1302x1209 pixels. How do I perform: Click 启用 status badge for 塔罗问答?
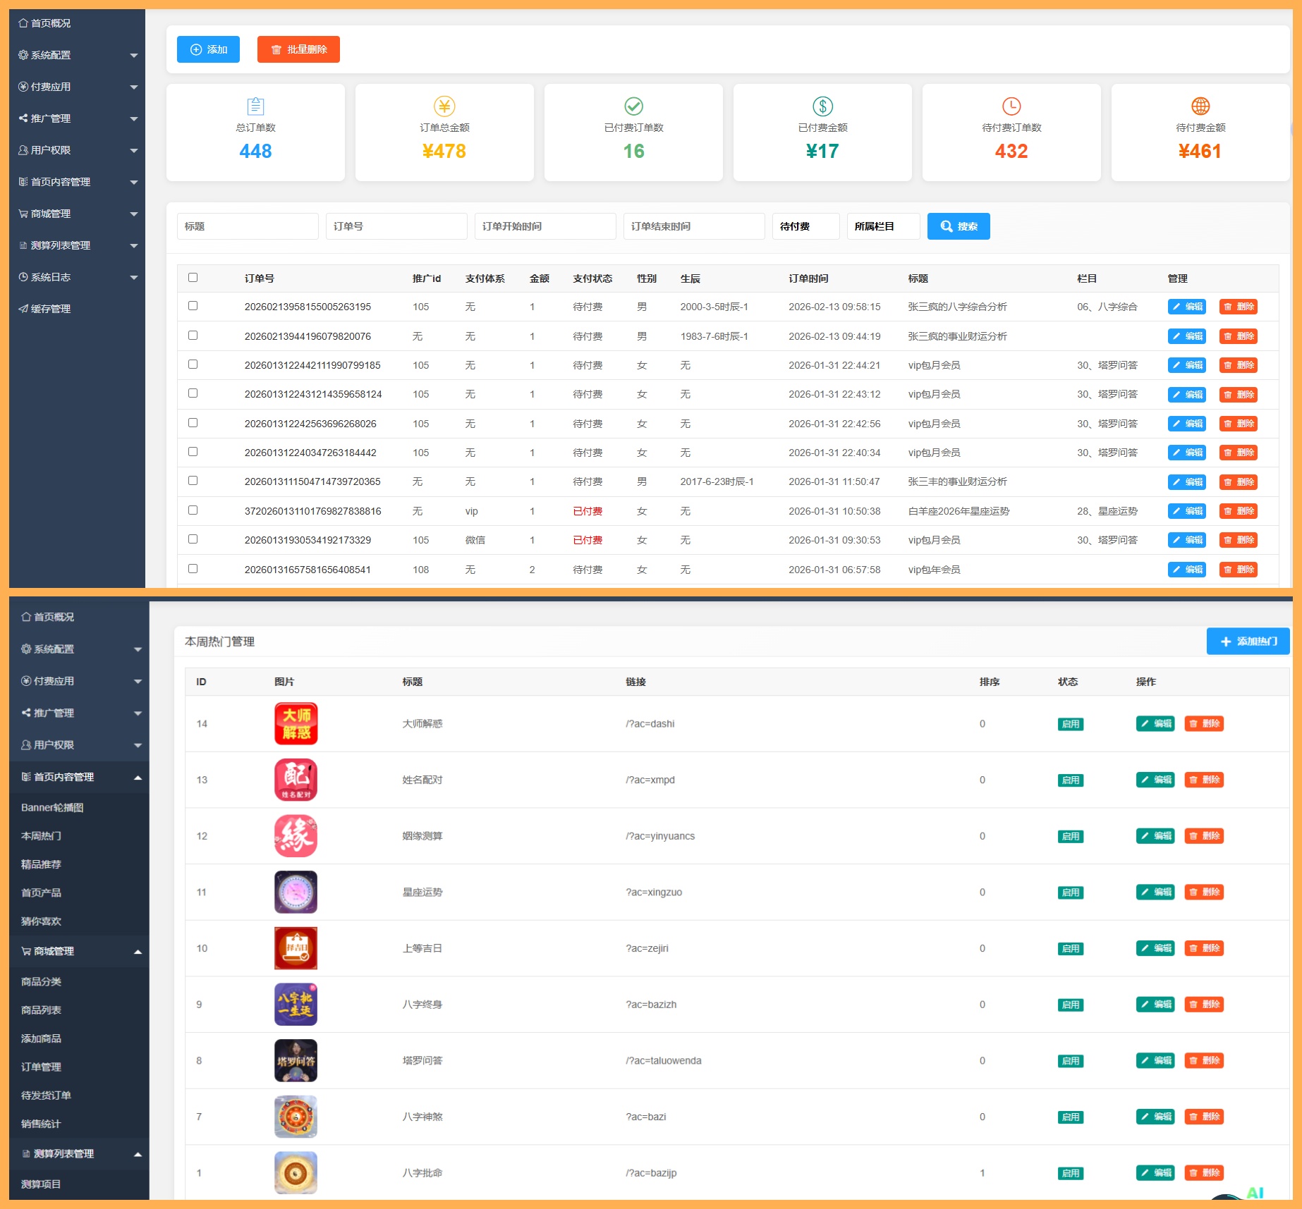pos(1070,1061)
